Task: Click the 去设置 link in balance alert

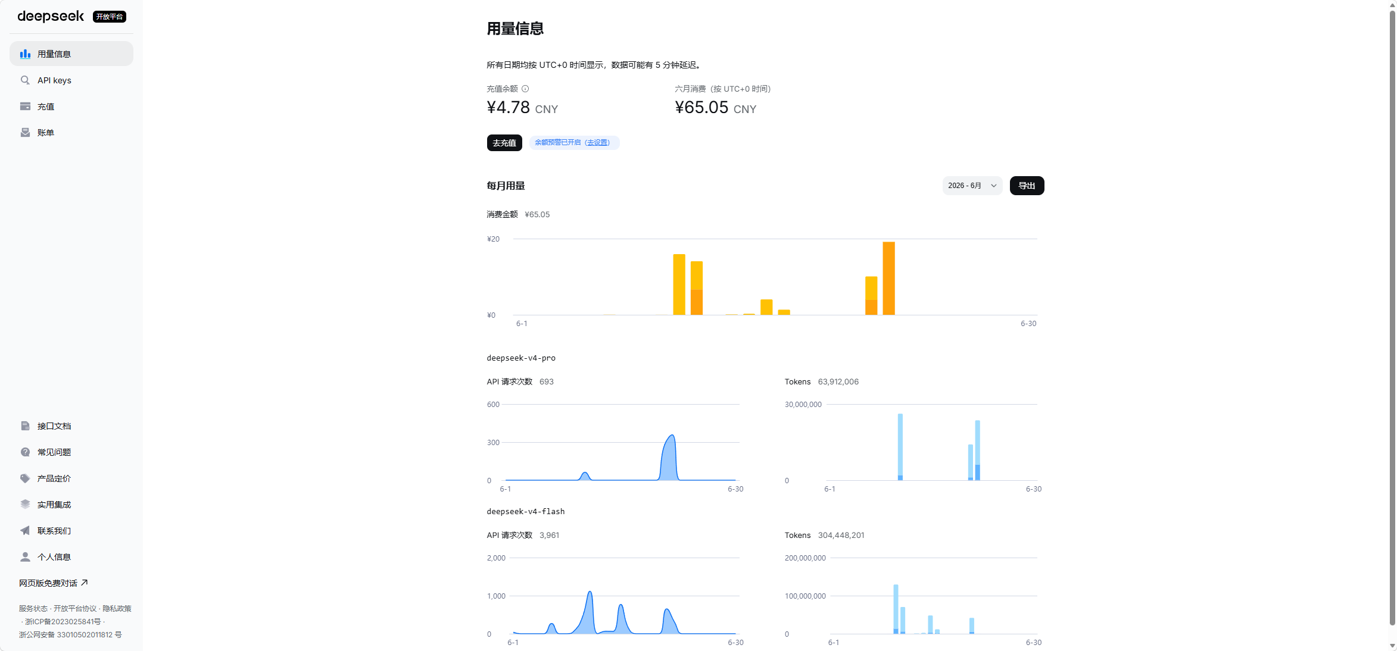Action: coord(597,143)
